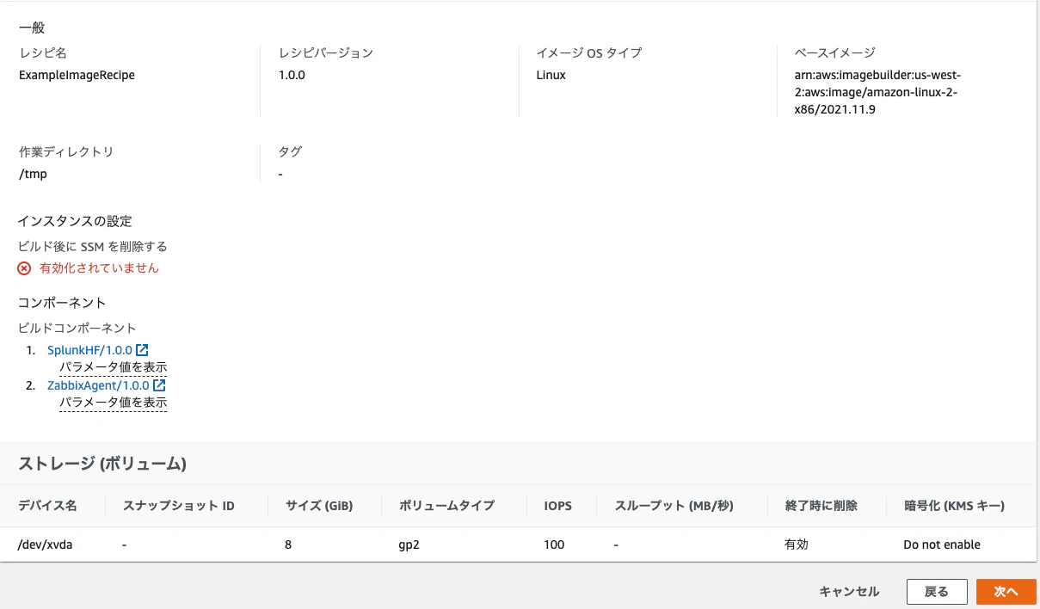The height and width of the screenshot is (609, 1040).
Task: Click the ストレージ (ボリューム) section heading
Action: coord(102,464)
